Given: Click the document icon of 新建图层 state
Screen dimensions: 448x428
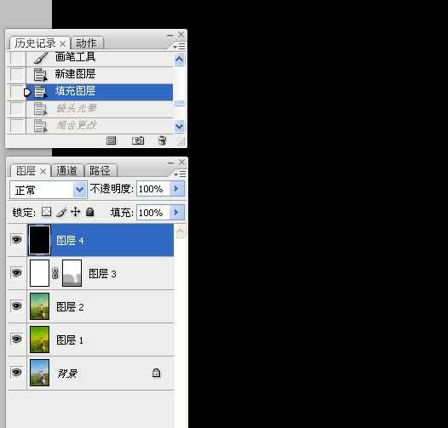Looking at the screenshot, I should (40, 75).
